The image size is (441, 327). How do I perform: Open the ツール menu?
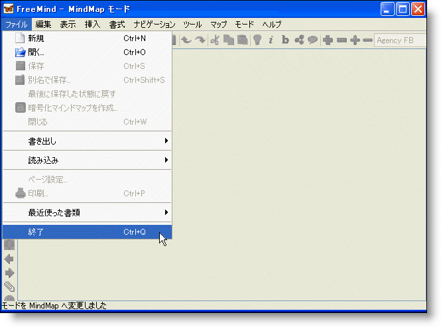(x=192, y=25)
